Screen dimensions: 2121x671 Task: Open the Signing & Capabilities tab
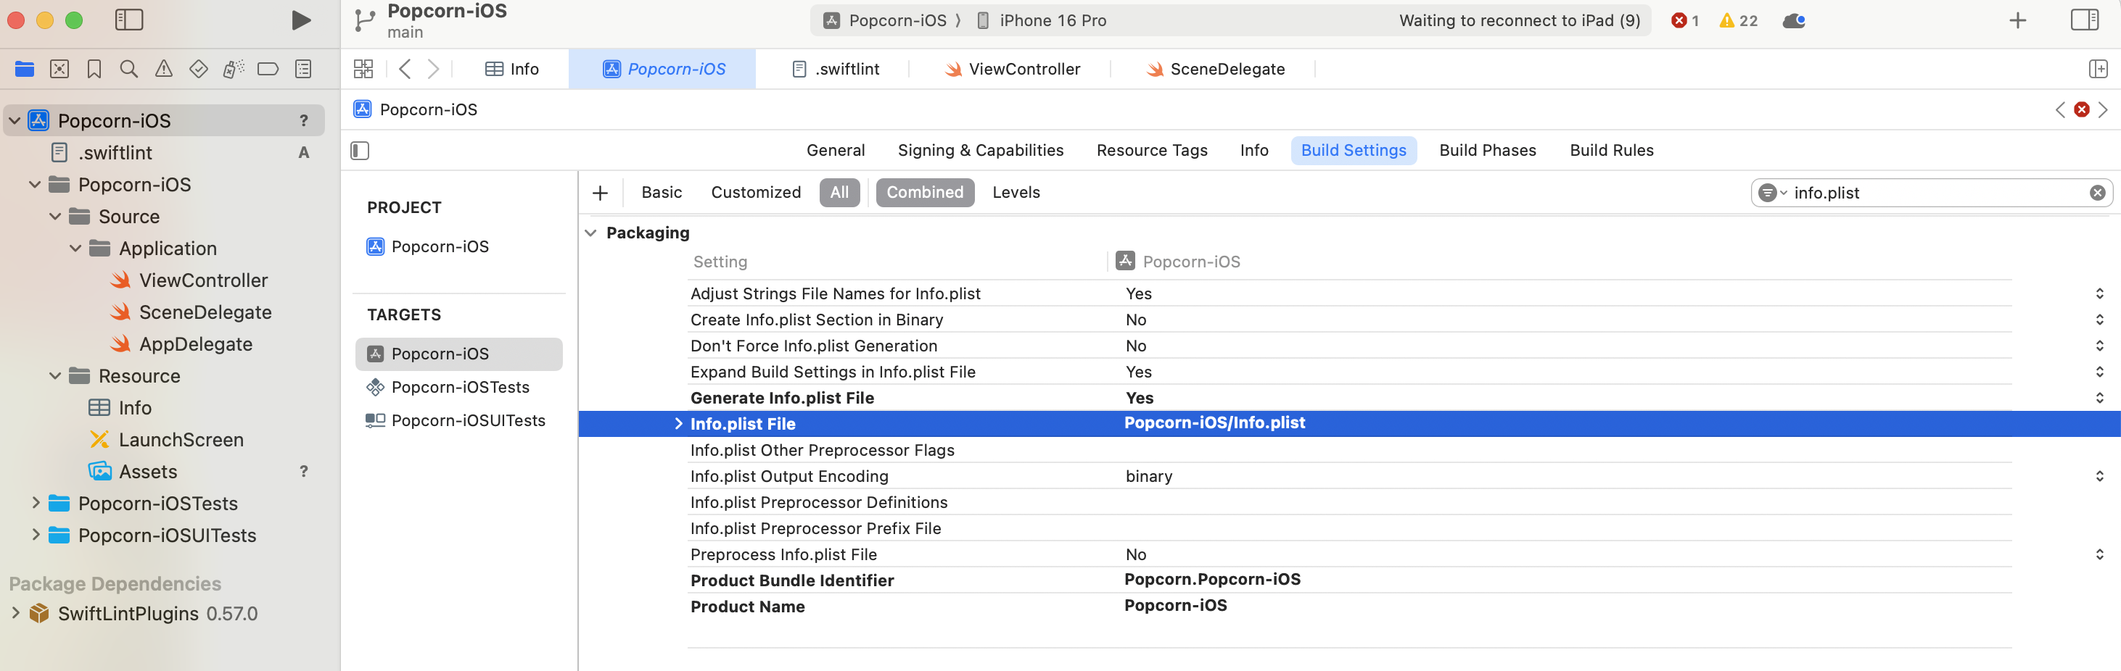pos(980,151)
